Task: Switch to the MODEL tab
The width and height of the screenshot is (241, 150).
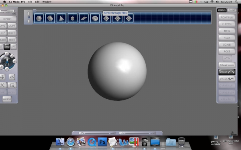Action: pyautogui.click(x=222, y=10)
